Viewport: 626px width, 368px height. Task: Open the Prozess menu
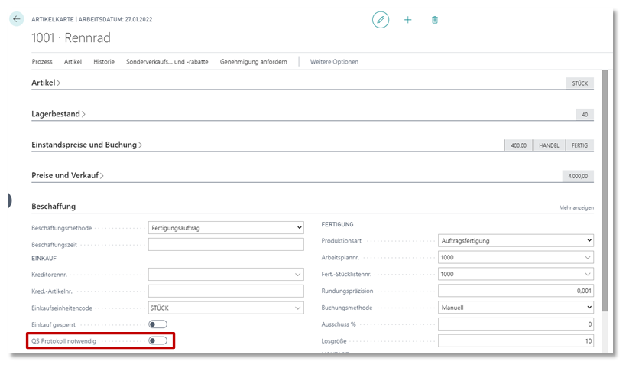pyautogui.click(x=42, y=61)
